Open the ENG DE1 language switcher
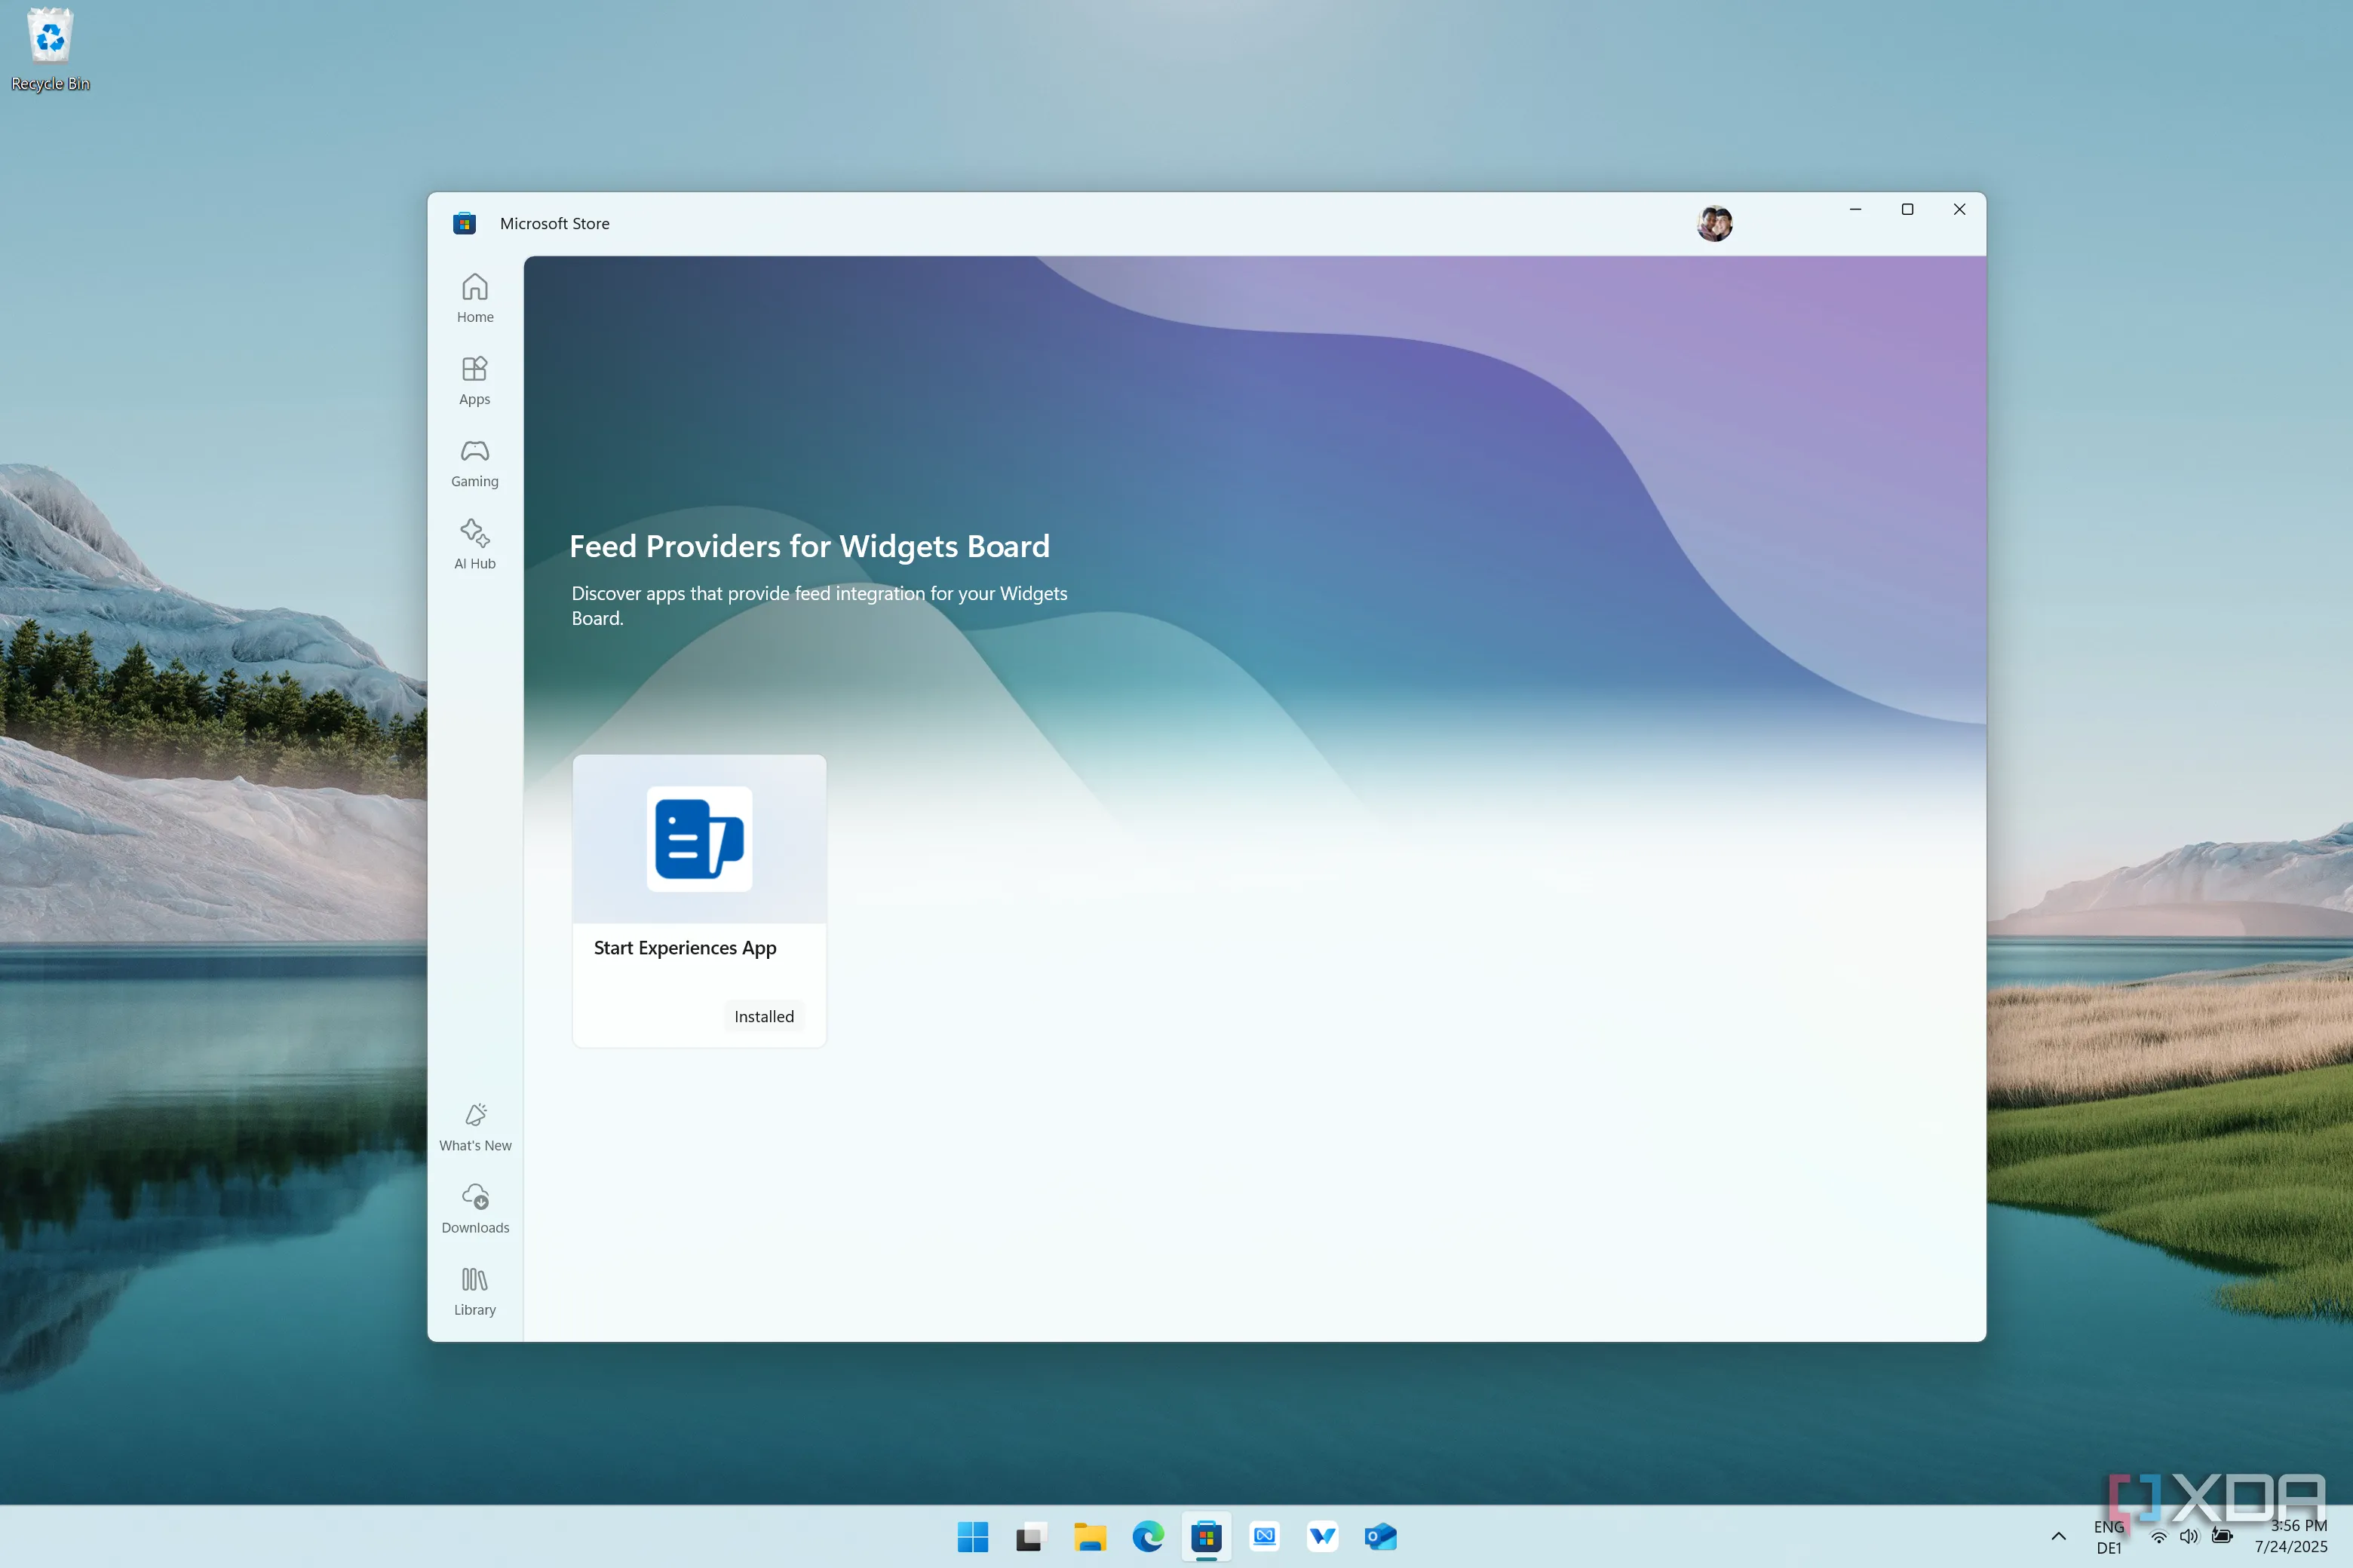Image resolution: width=2353 pixels, height=1568 pixels. coord(2109,1537)
